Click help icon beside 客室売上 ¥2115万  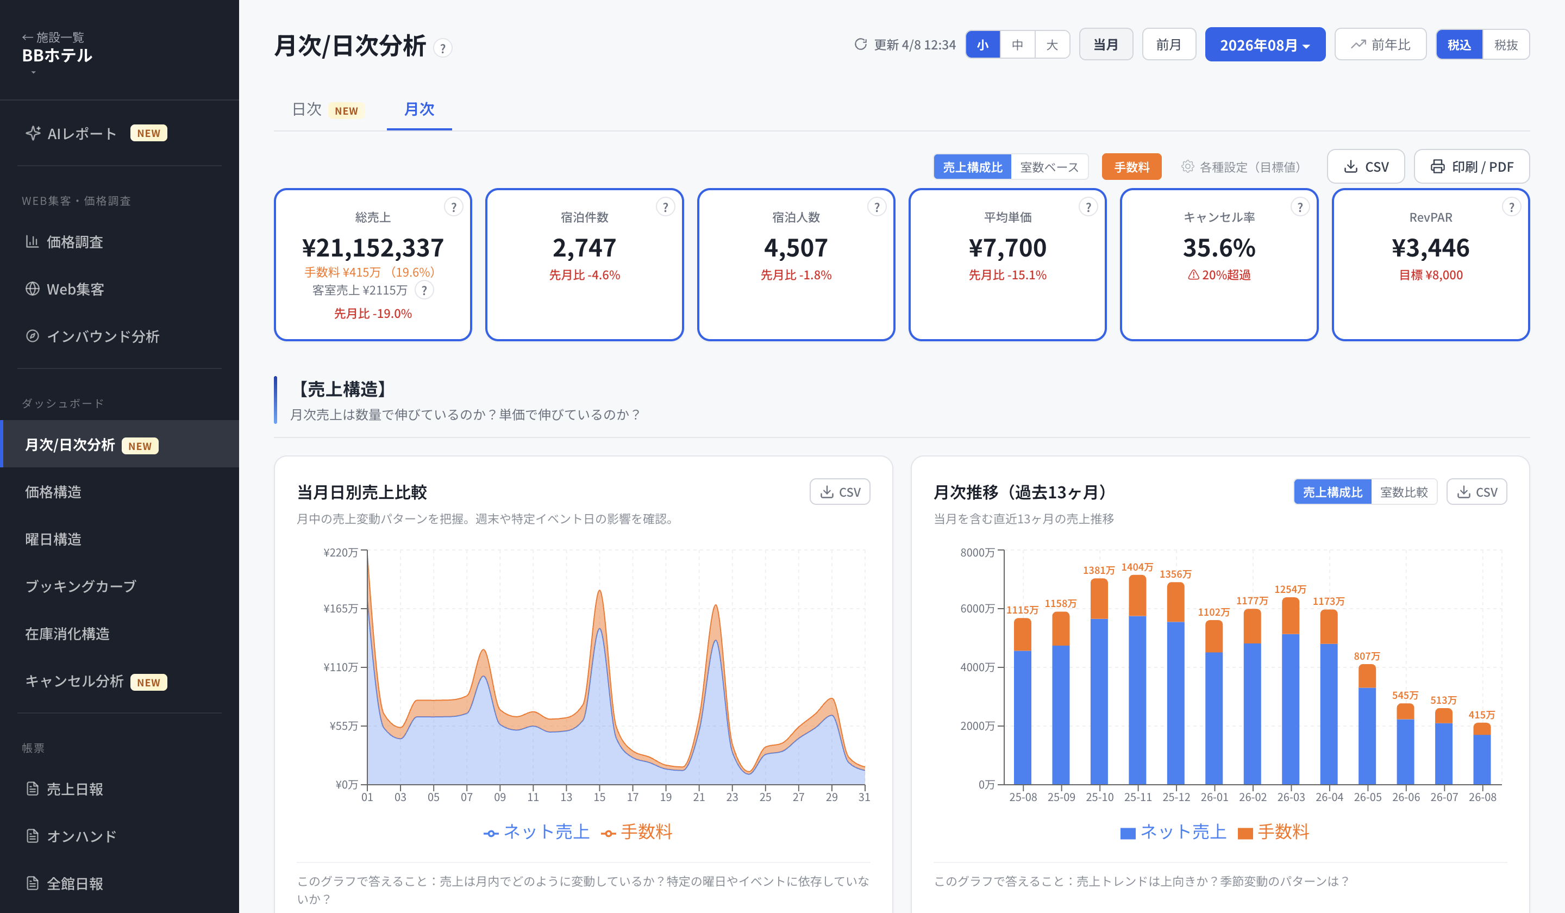click(424, 290)
